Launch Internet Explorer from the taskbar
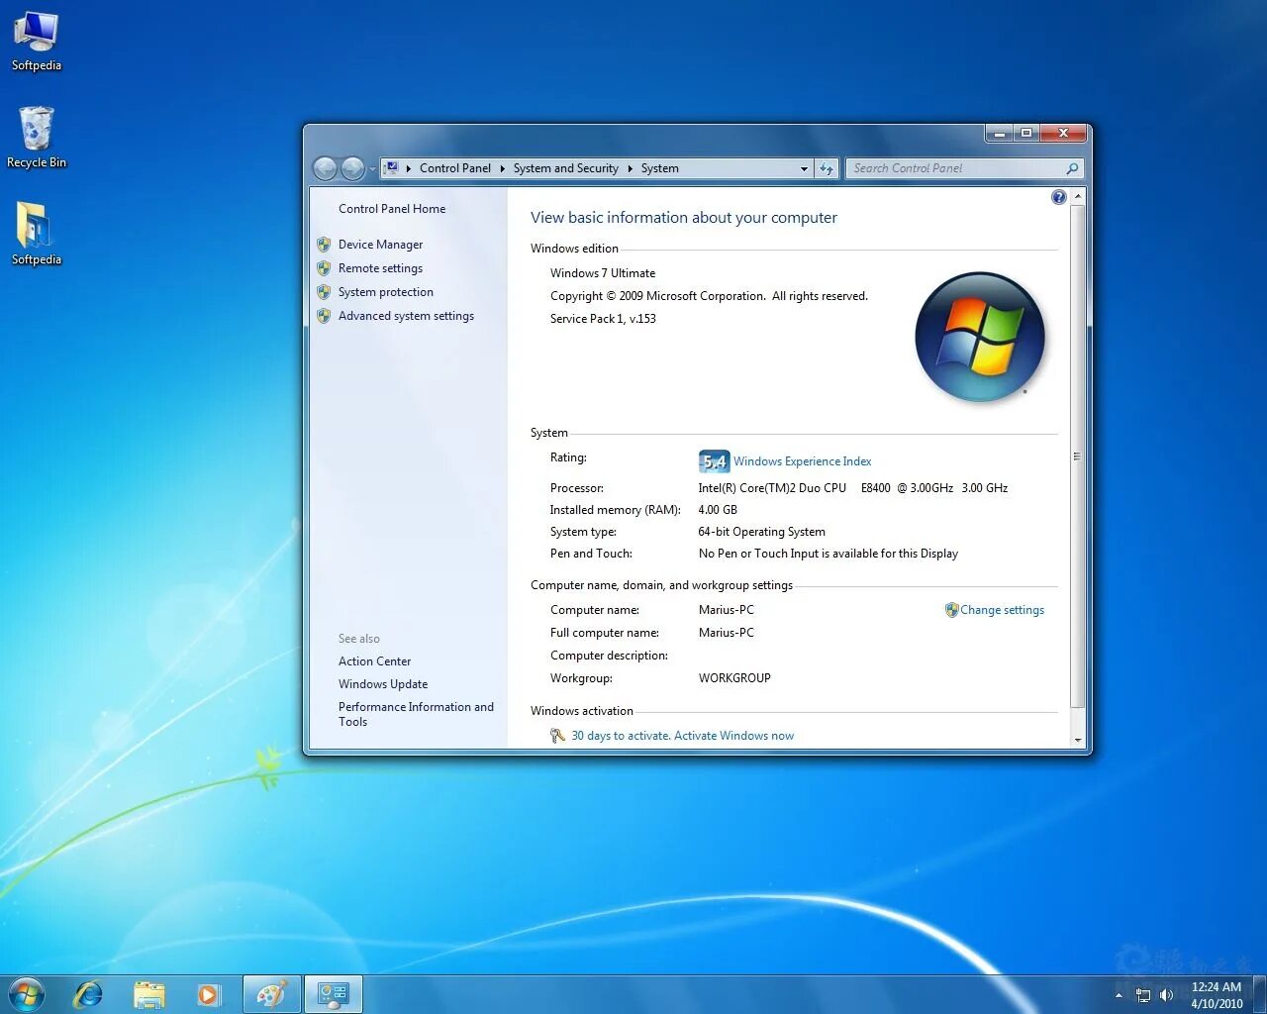The height and width of the screenshot is (1014, 1267). click(88, 994)
